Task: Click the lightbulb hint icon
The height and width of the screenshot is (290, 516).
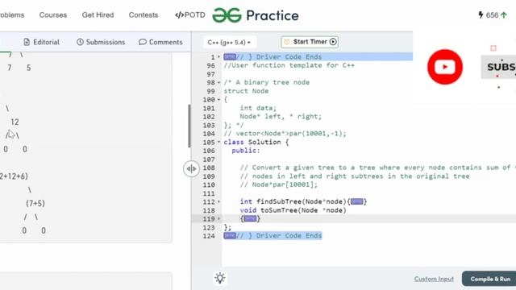Action: [x=220, y=278]
